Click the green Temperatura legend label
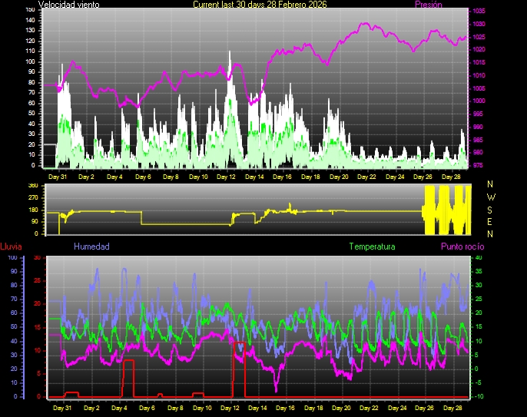 (x=372, y=247)
